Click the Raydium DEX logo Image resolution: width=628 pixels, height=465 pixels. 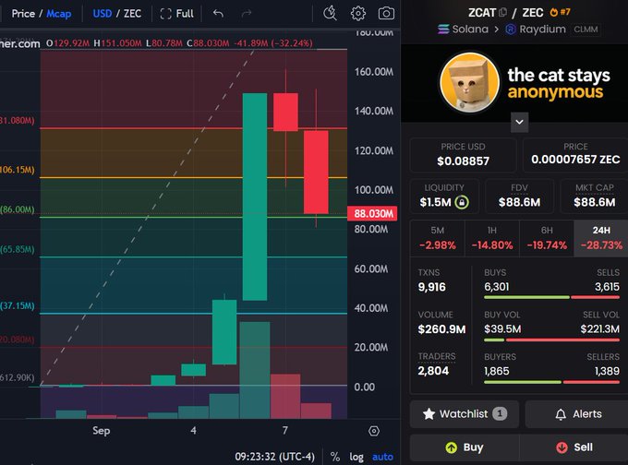[x=510, y=30]
